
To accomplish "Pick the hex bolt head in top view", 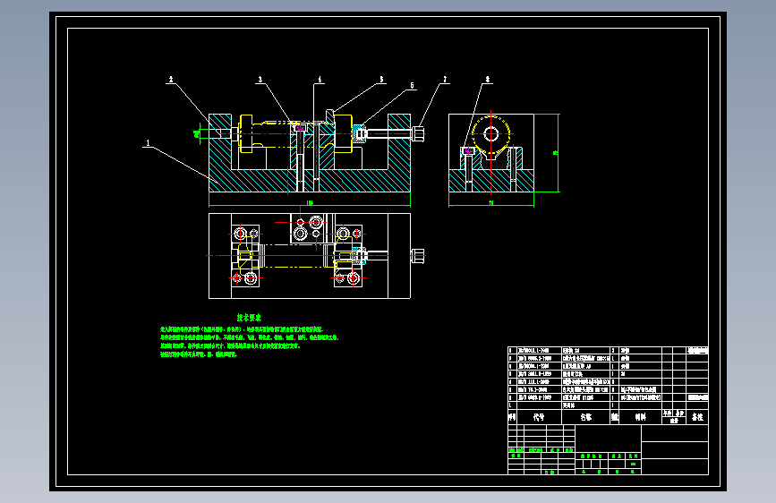I will pos(418,256).
